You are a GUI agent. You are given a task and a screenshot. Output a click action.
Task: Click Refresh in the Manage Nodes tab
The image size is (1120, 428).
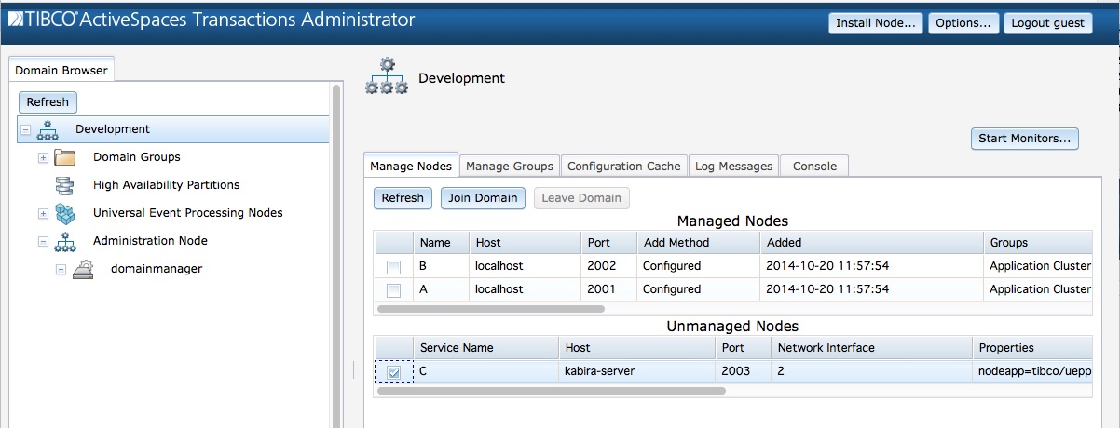point(403,197)
